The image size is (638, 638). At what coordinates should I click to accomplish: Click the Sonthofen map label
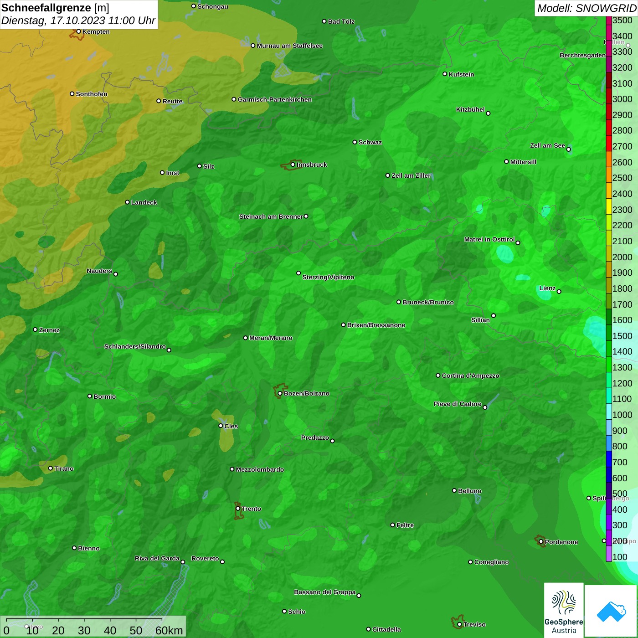tap(92, 94)
